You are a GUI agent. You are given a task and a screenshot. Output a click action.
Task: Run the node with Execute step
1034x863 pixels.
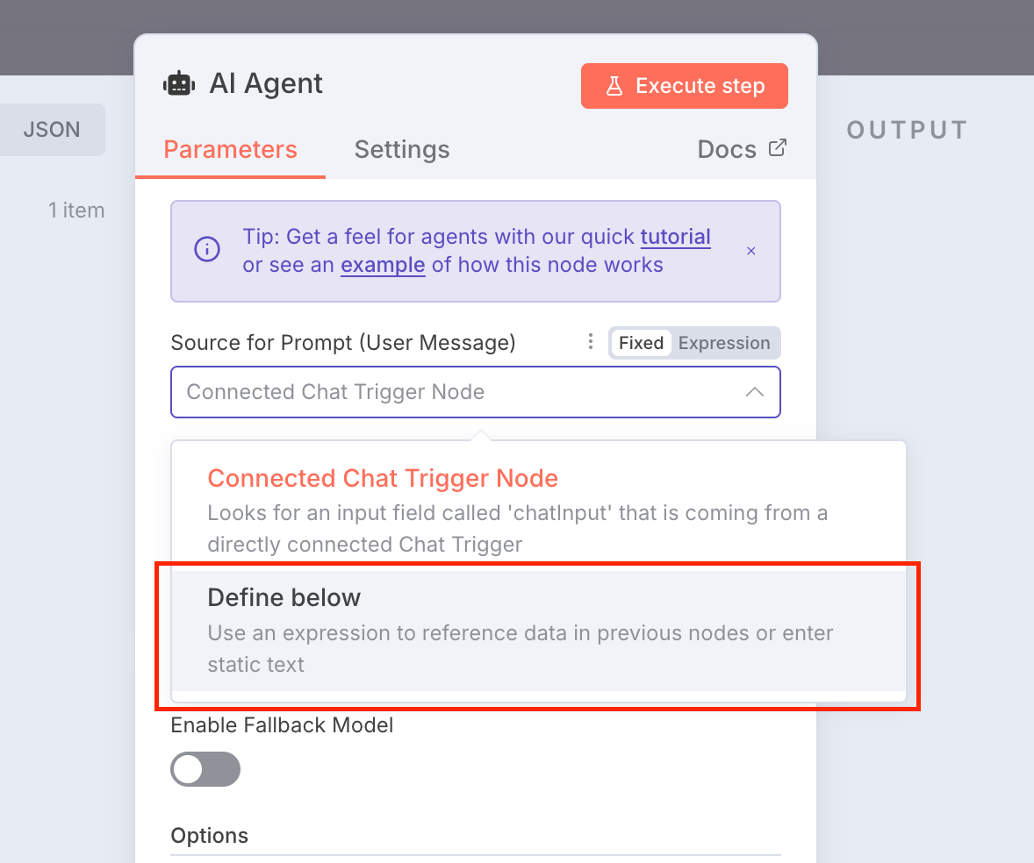pyautogui.click(x=685, y=86)
